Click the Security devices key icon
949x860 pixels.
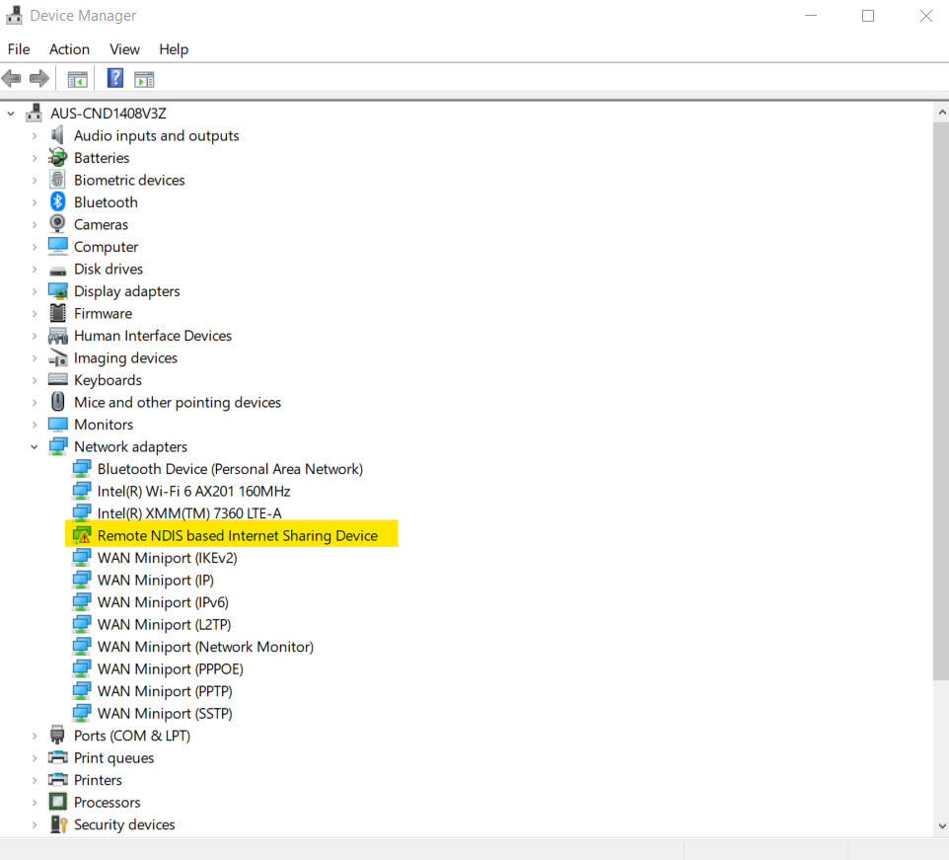[x=59, y=824]
